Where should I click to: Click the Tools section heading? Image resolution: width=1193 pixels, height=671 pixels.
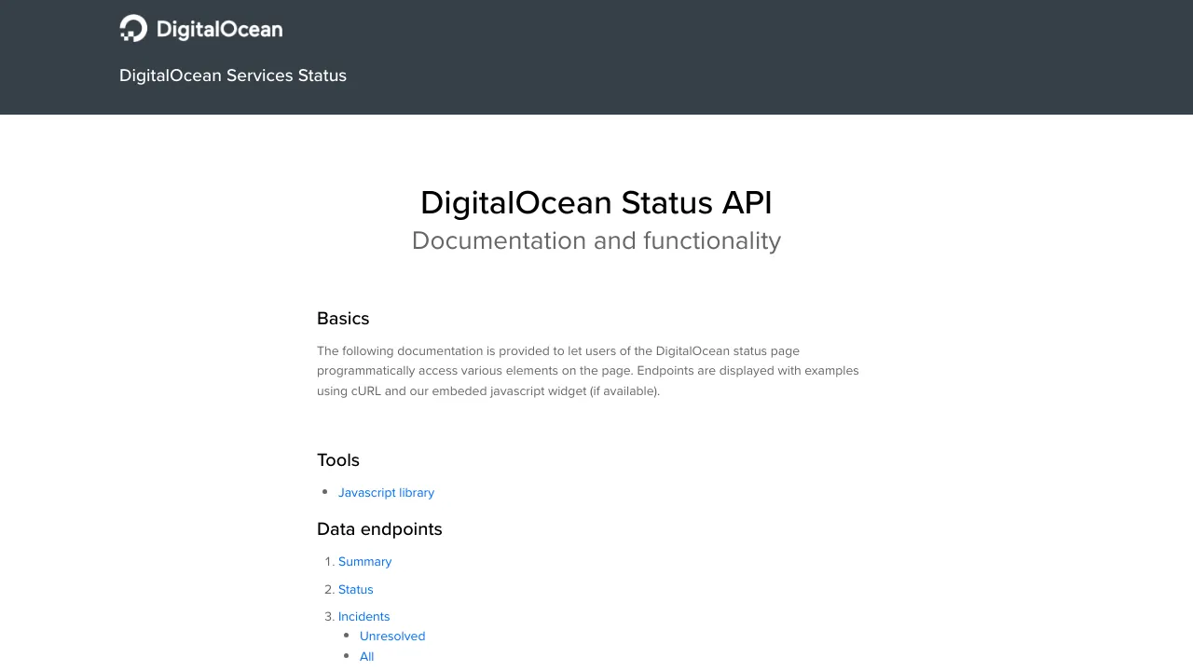coord(338,460)
